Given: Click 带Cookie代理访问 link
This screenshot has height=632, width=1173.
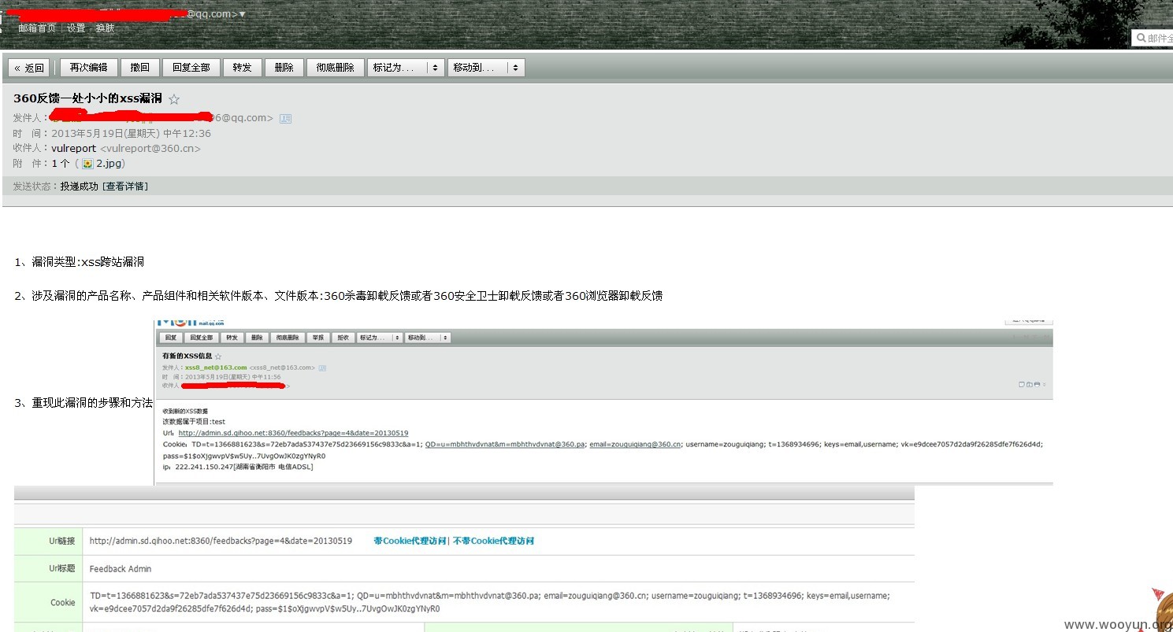Looking at the screenshot, I should (x=410, y=541).
